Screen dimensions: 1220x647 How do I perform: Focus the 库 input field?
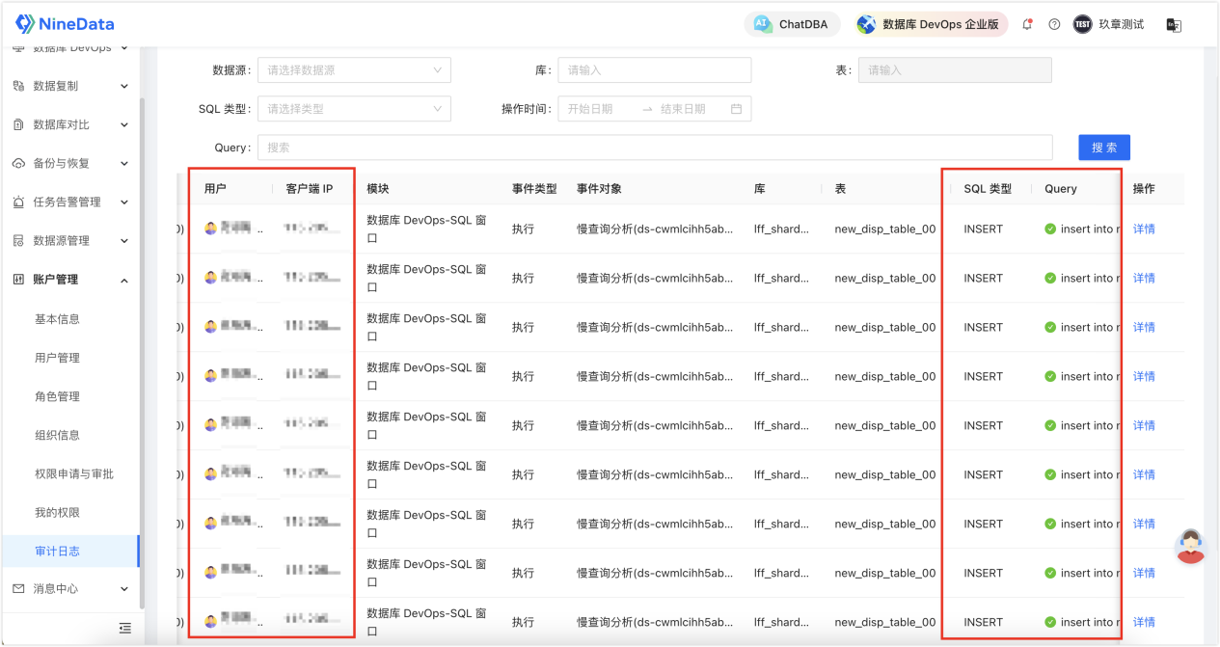click(x=655, y=70)
